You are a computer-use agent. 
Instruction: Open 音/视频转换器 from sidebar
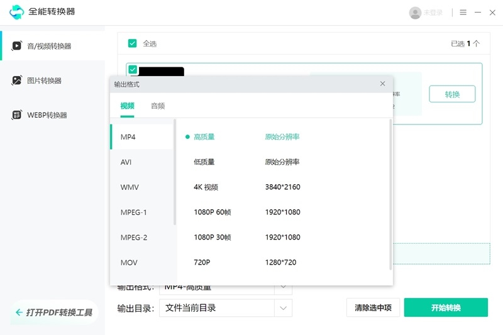point(53,46)
